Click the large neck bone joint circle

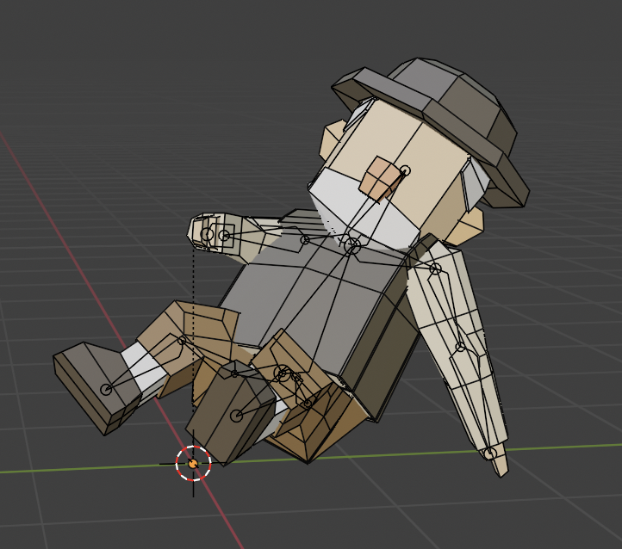351,246
